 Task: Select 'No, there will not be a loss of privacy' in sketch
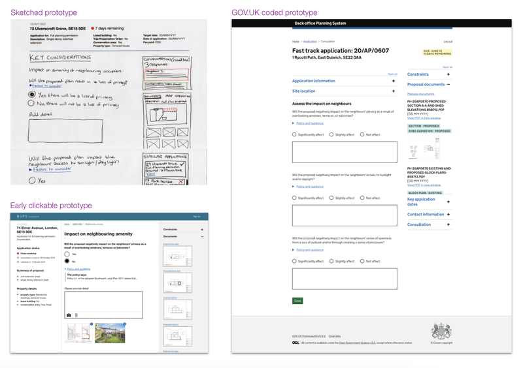[31, 103]
